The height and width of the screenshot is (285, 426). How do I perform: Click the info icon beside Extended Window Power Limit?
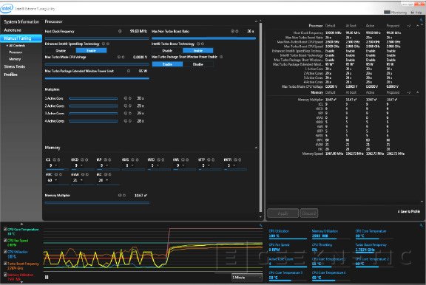pos(129,71)
